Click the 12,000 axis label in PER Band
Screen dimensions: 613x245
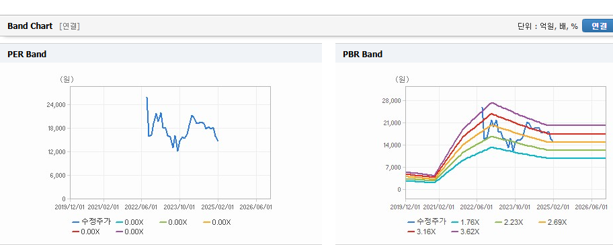pyautogui.click(x=56, y=152)
